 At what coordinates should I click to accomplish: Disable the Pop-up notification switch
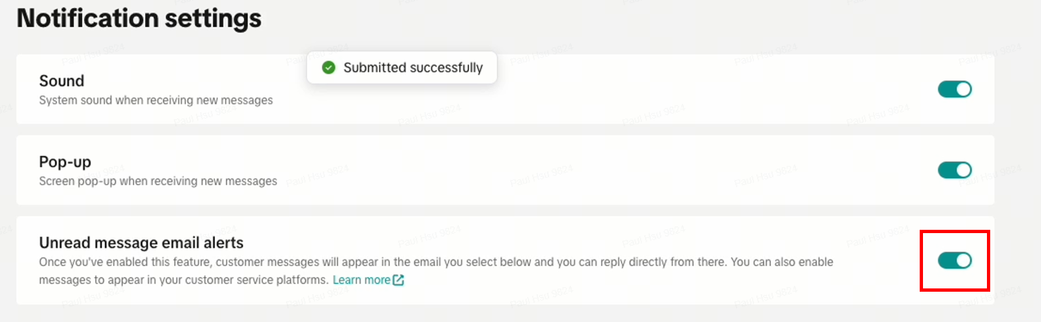954,170
